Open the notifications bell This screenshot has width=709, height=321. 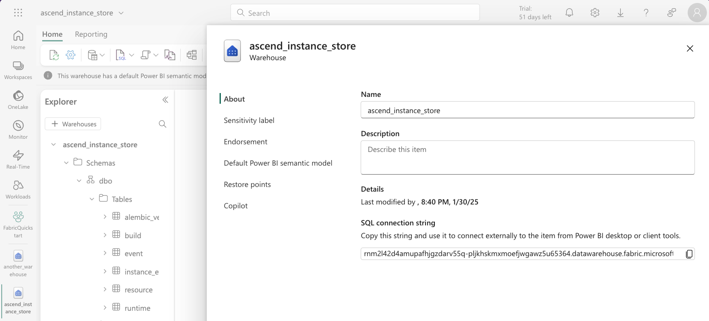click(x=569, y=13)
